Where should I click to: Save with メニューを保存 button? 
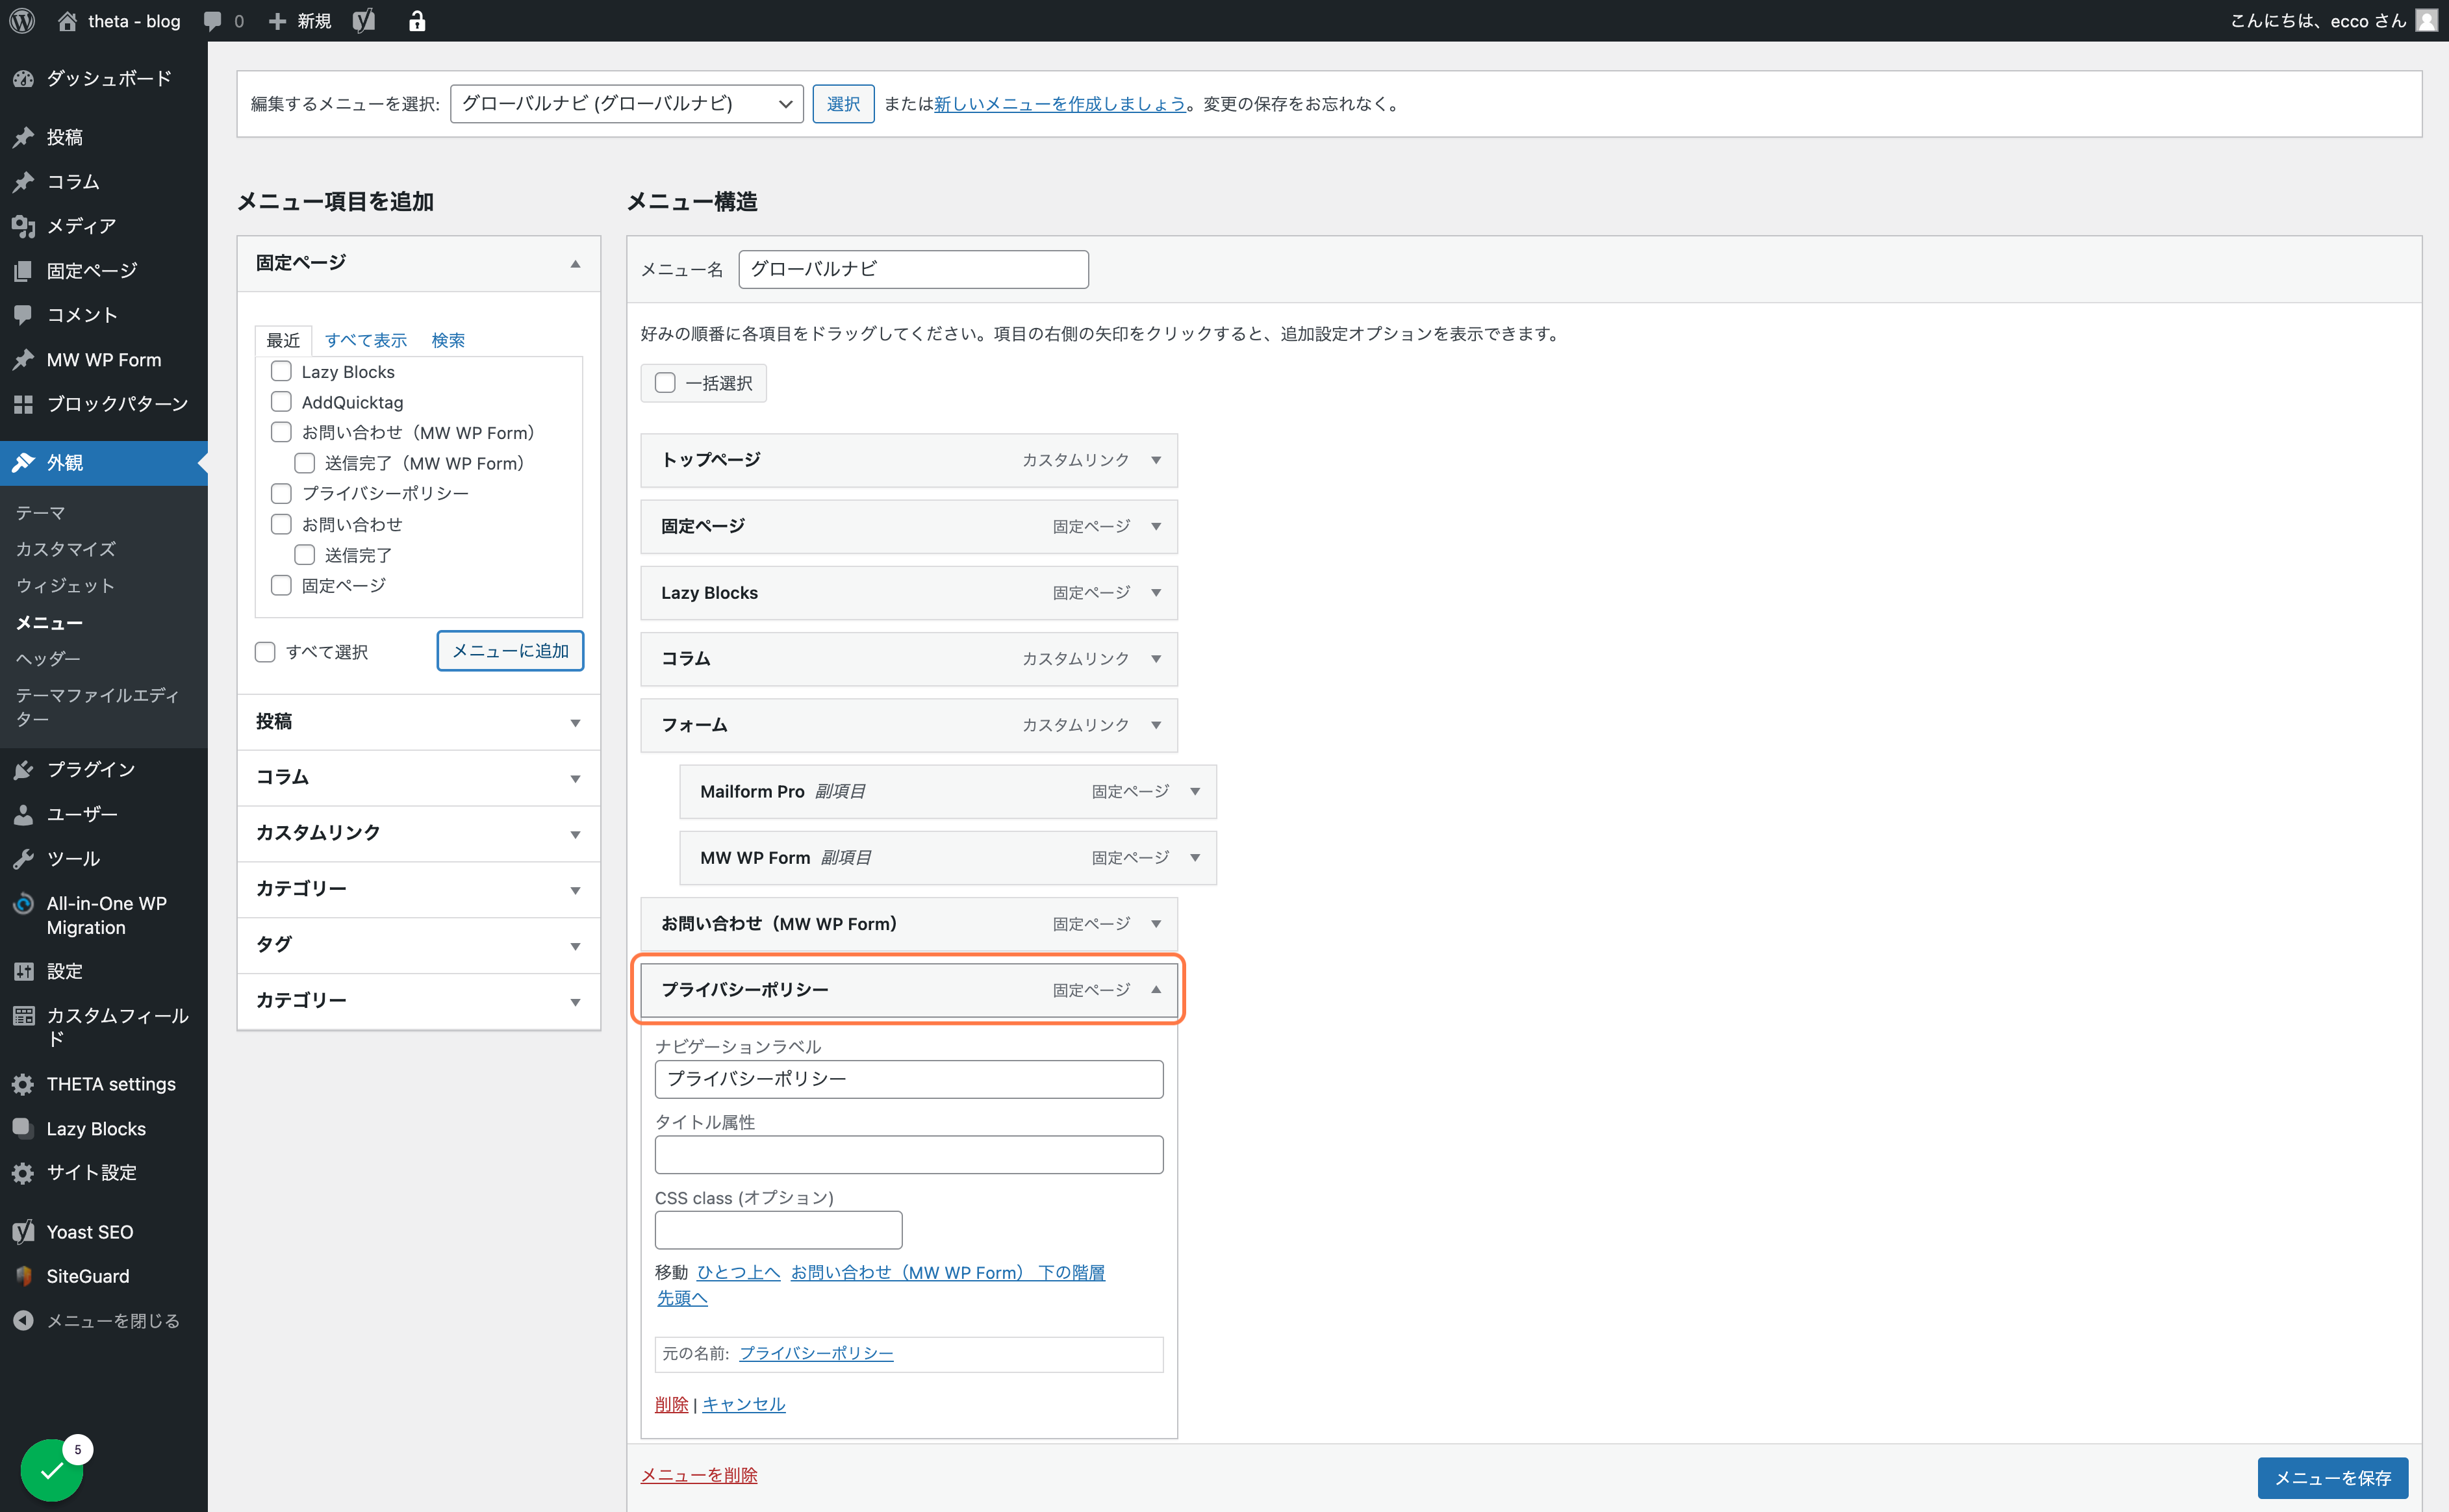tap(2332, 1478)
